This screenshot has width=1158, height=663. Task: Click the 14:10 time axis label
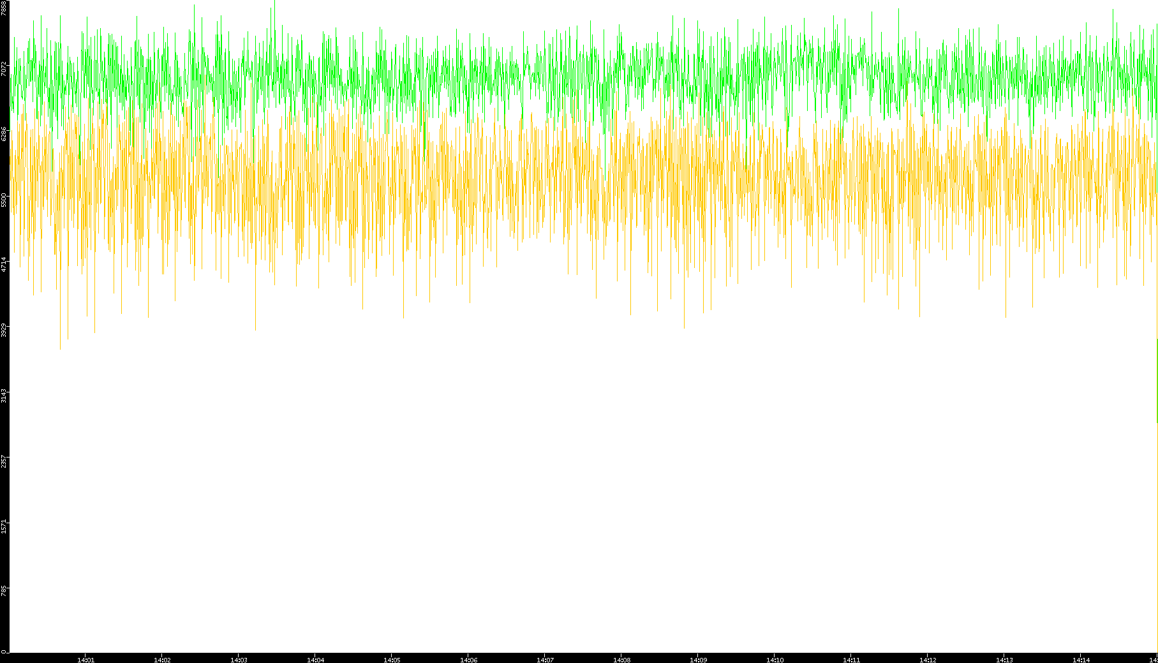tap(775, 660)
